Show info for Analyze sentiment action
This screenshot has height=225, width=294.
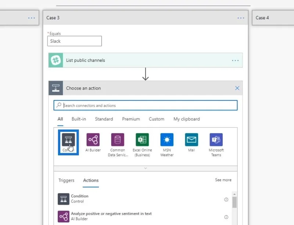click(226, 217)
